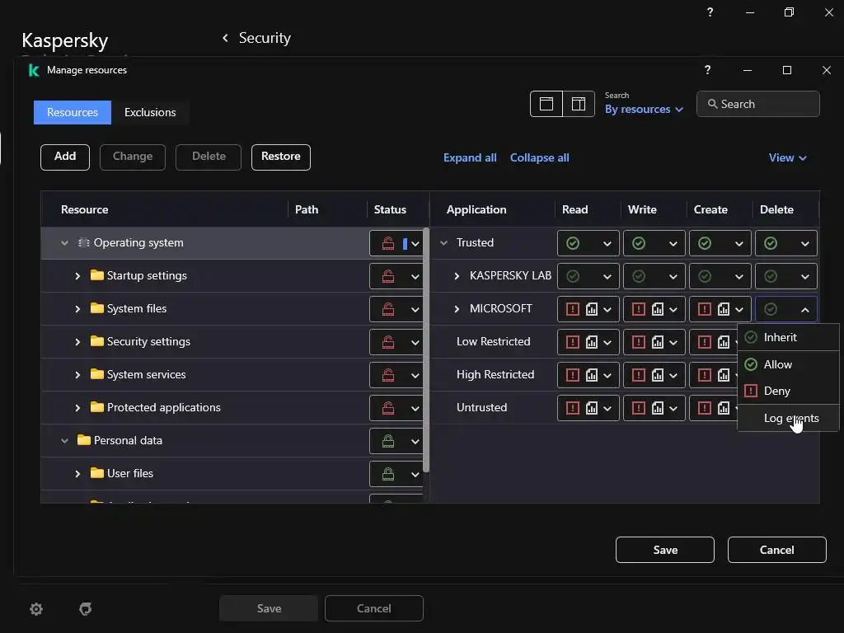
Task: Switch to the Exclusions tab
Action: point(150,112)
